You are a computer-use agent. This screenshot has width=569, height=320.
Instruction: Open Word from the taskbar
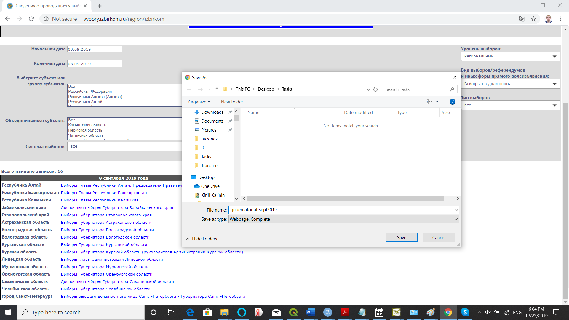coord(310,312)
